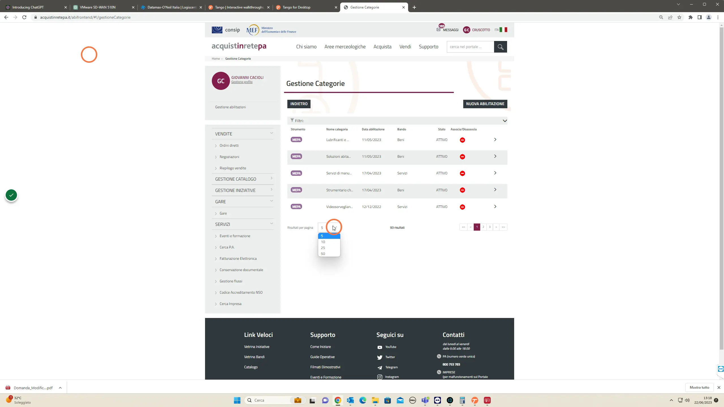Open the Chi siamo menu
Screen dimensions: 724x407
[306, 47]
